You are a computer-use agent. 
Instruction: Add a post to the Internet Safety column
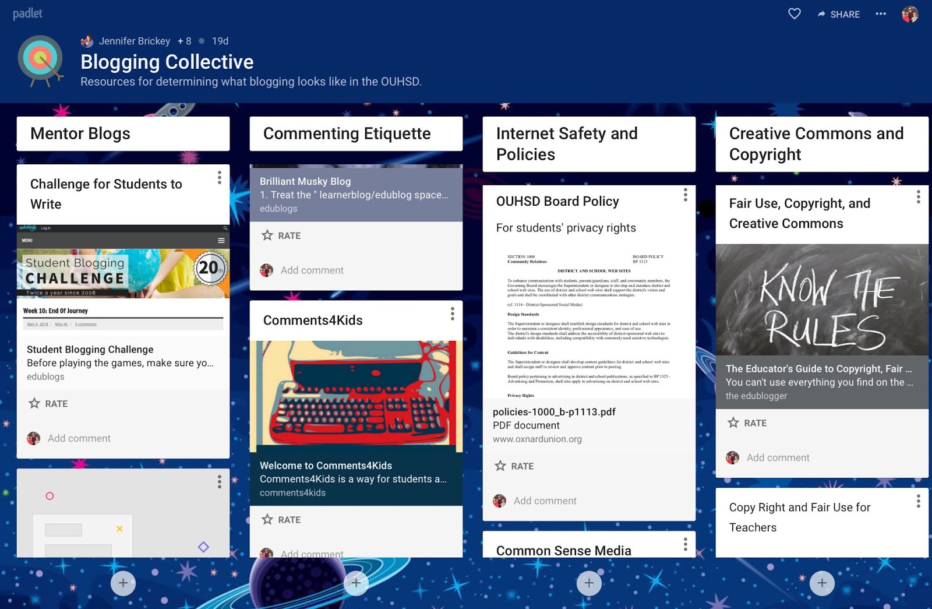click(589, 583)
